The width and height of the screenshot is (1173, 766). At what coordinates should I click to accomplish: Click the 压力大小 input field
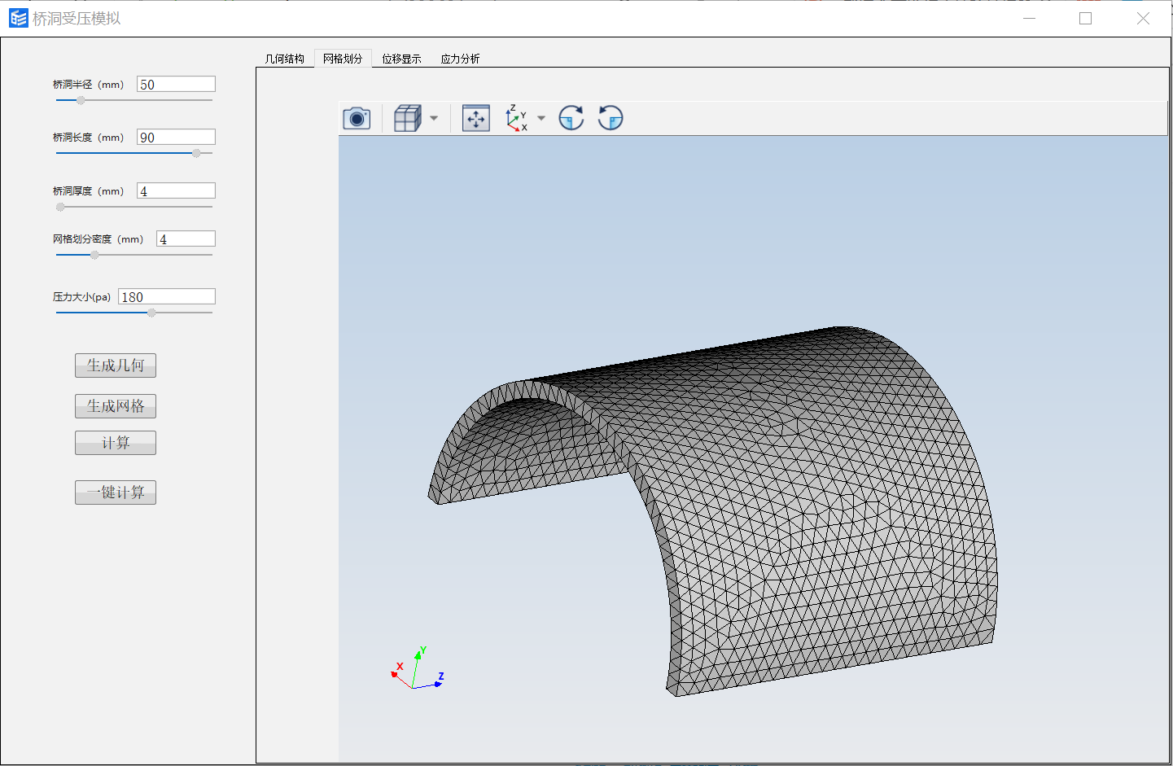click(167, 296)
